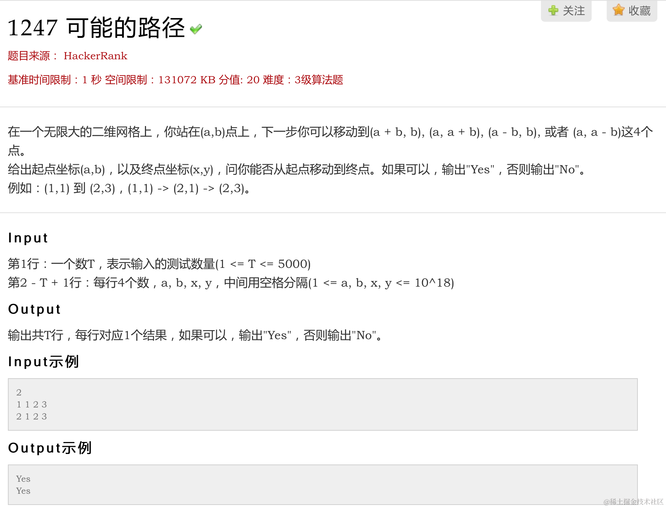Viewport: 666px width, 508px height.
Task: Click the green plus follow icon
Action: click(553, 11)
